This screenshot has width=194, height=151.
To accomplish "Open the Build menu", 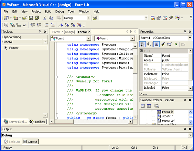I will coord(48,11).
